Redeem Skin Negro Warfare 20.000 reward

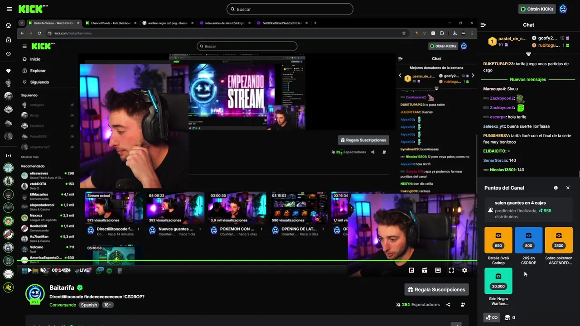click(498, 287)
